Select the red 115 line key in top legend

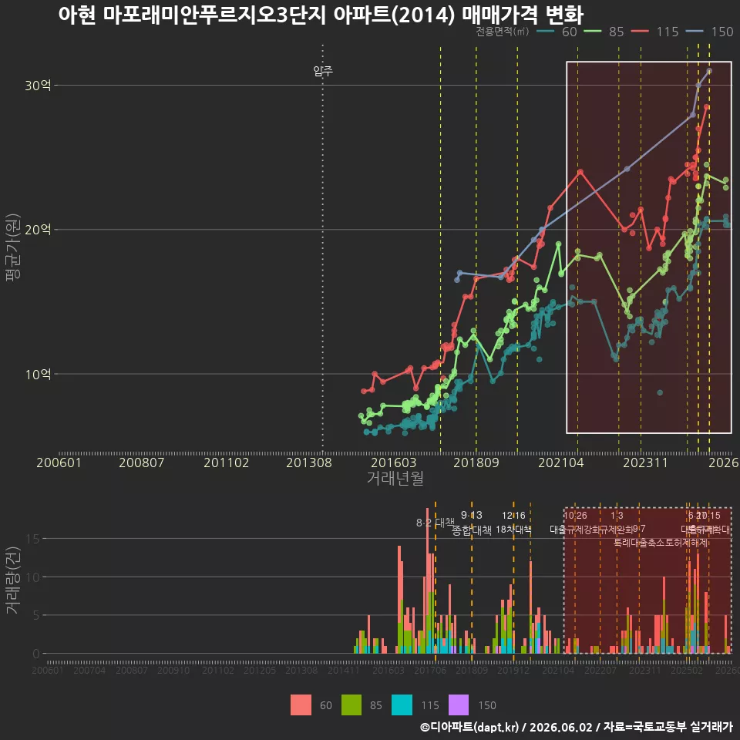640,32
